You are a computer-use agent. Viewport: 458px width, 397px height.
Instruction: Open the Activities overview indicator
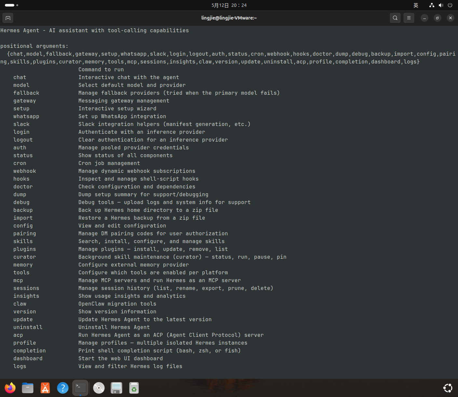pyautogui.click(x=11, y=5)
